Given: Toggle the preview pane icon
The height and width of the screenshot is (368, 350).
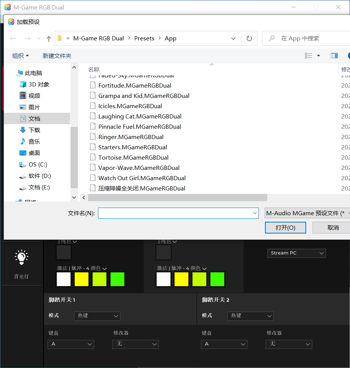Looking at the screenshot, I should [x=334, y=56].
